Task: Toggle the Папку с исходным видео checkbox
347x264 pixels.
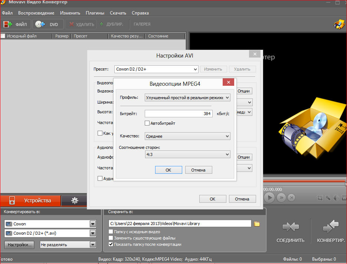Action: [111, 232]
